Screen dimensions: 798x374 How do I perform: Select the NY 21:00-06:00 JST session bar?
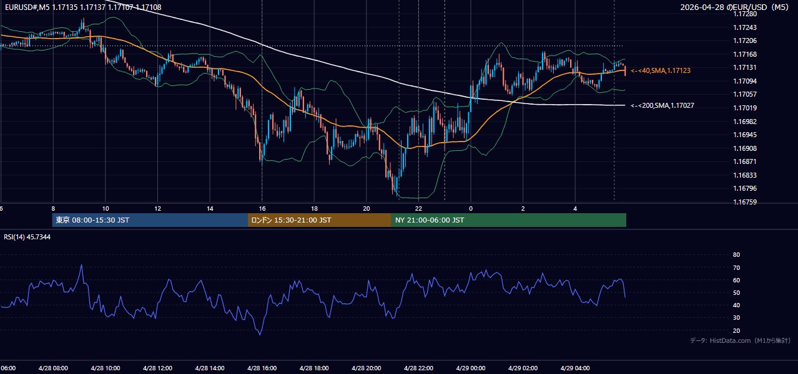509,220
